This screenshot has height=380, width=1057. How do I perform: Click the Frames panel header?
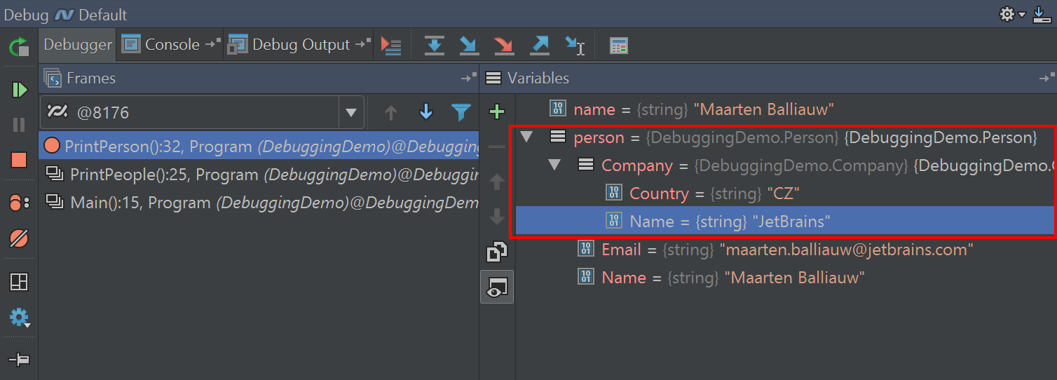tap(259, 79)
